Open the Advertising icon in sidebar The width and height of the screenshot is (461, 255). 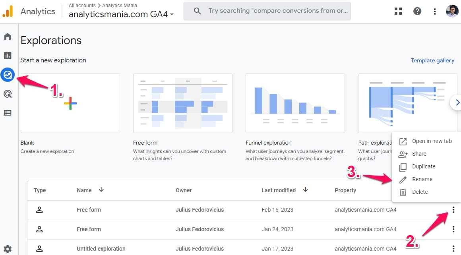(x=8, y=94)
